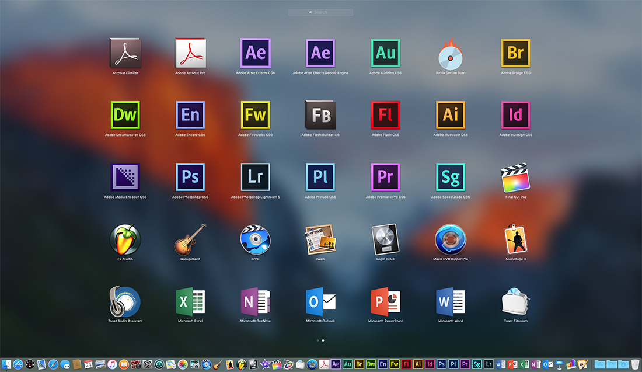642x372 pixels.
Task: Launch FL Studio from the Launchpad grid
Action: click(125, 239)
